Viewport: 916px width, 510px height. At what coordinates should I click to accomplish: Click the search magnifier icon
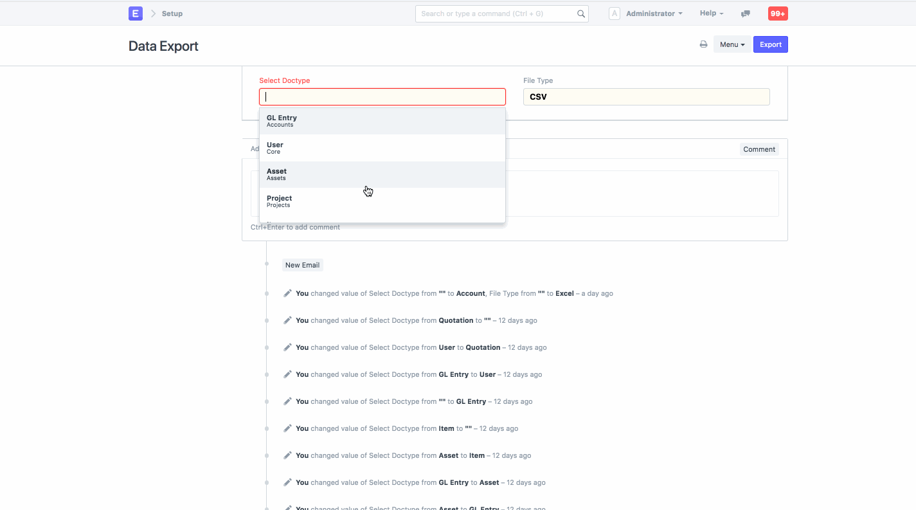click(580, 14)
